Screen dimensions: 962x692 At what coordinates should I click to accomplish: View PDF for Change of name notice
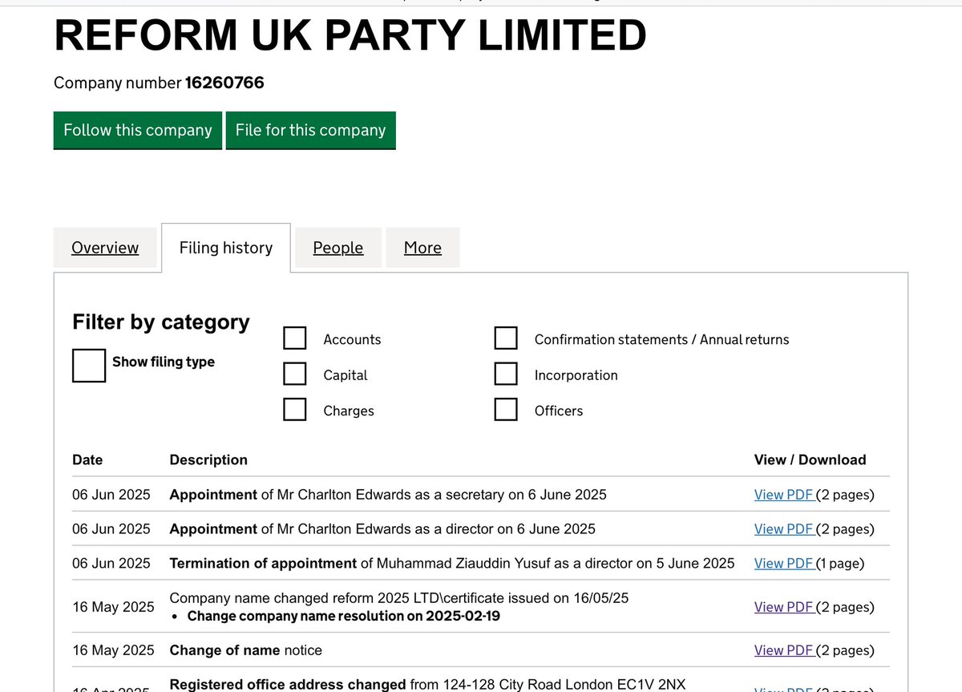click(x=784, y=650)
